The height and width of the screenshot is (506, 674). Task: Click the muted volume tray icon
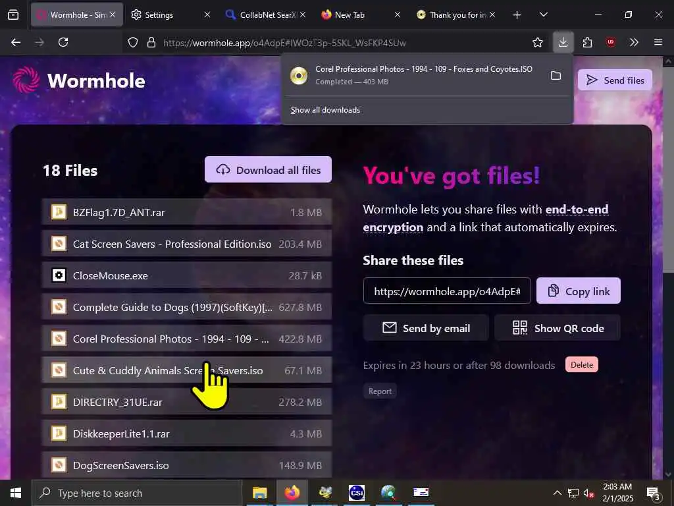tap(588, 493)
